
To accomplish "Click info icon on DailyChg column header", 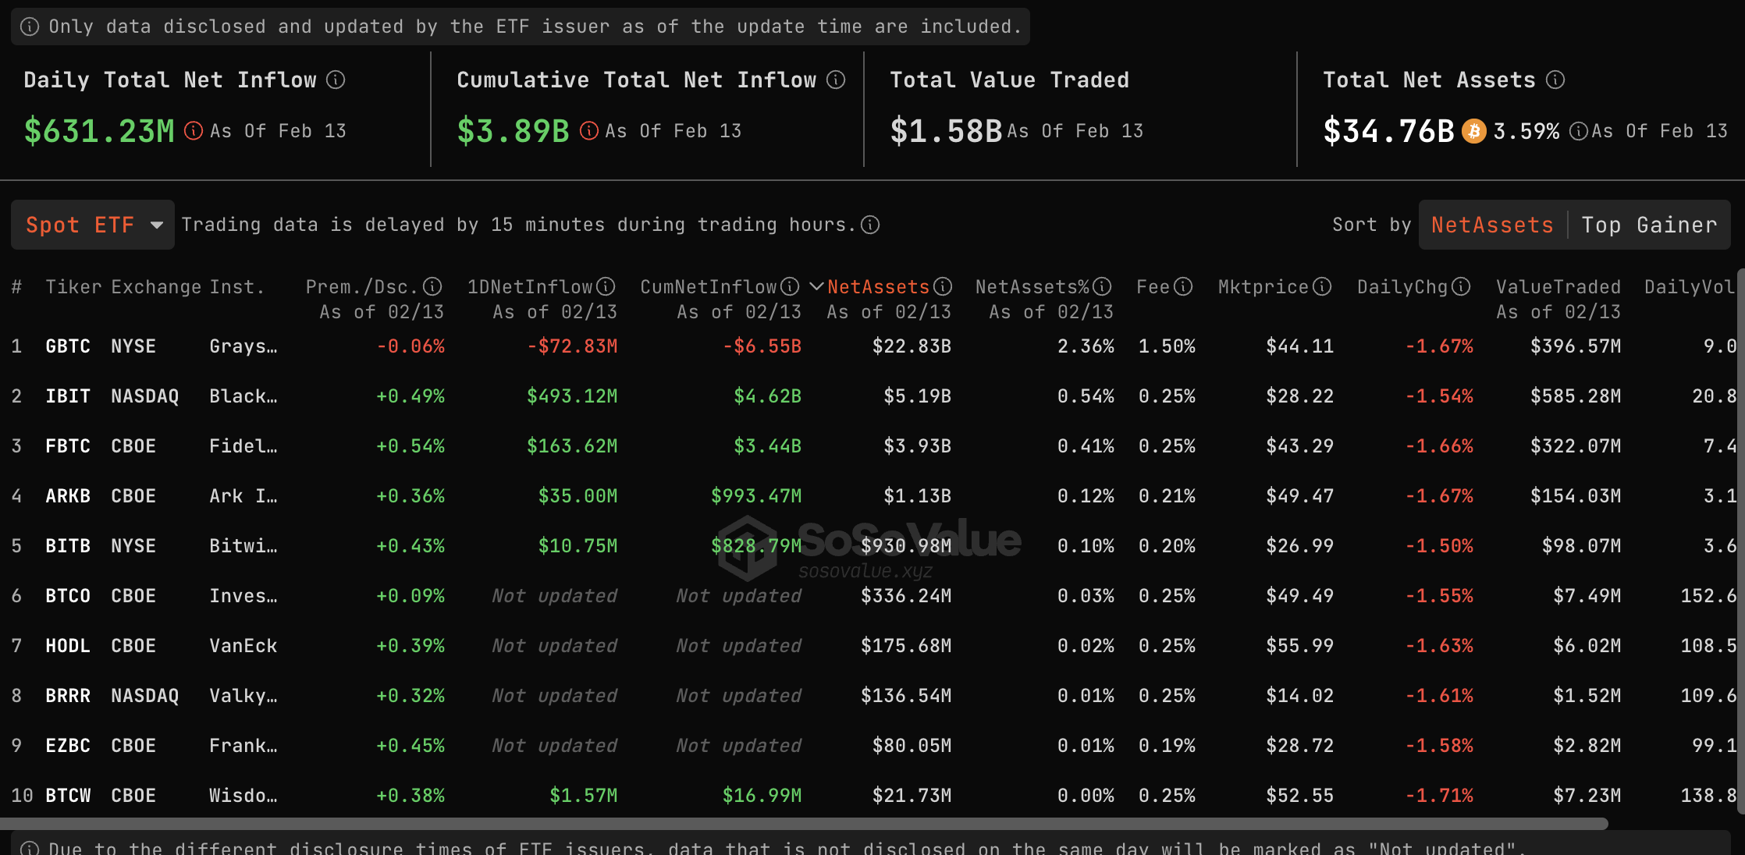I will tap(1461, 286).
